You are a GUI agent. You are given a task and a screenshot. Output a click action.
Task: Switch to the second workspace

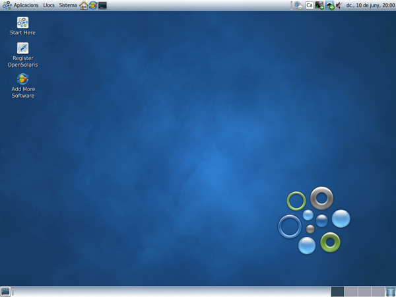[x=350, y=291]
